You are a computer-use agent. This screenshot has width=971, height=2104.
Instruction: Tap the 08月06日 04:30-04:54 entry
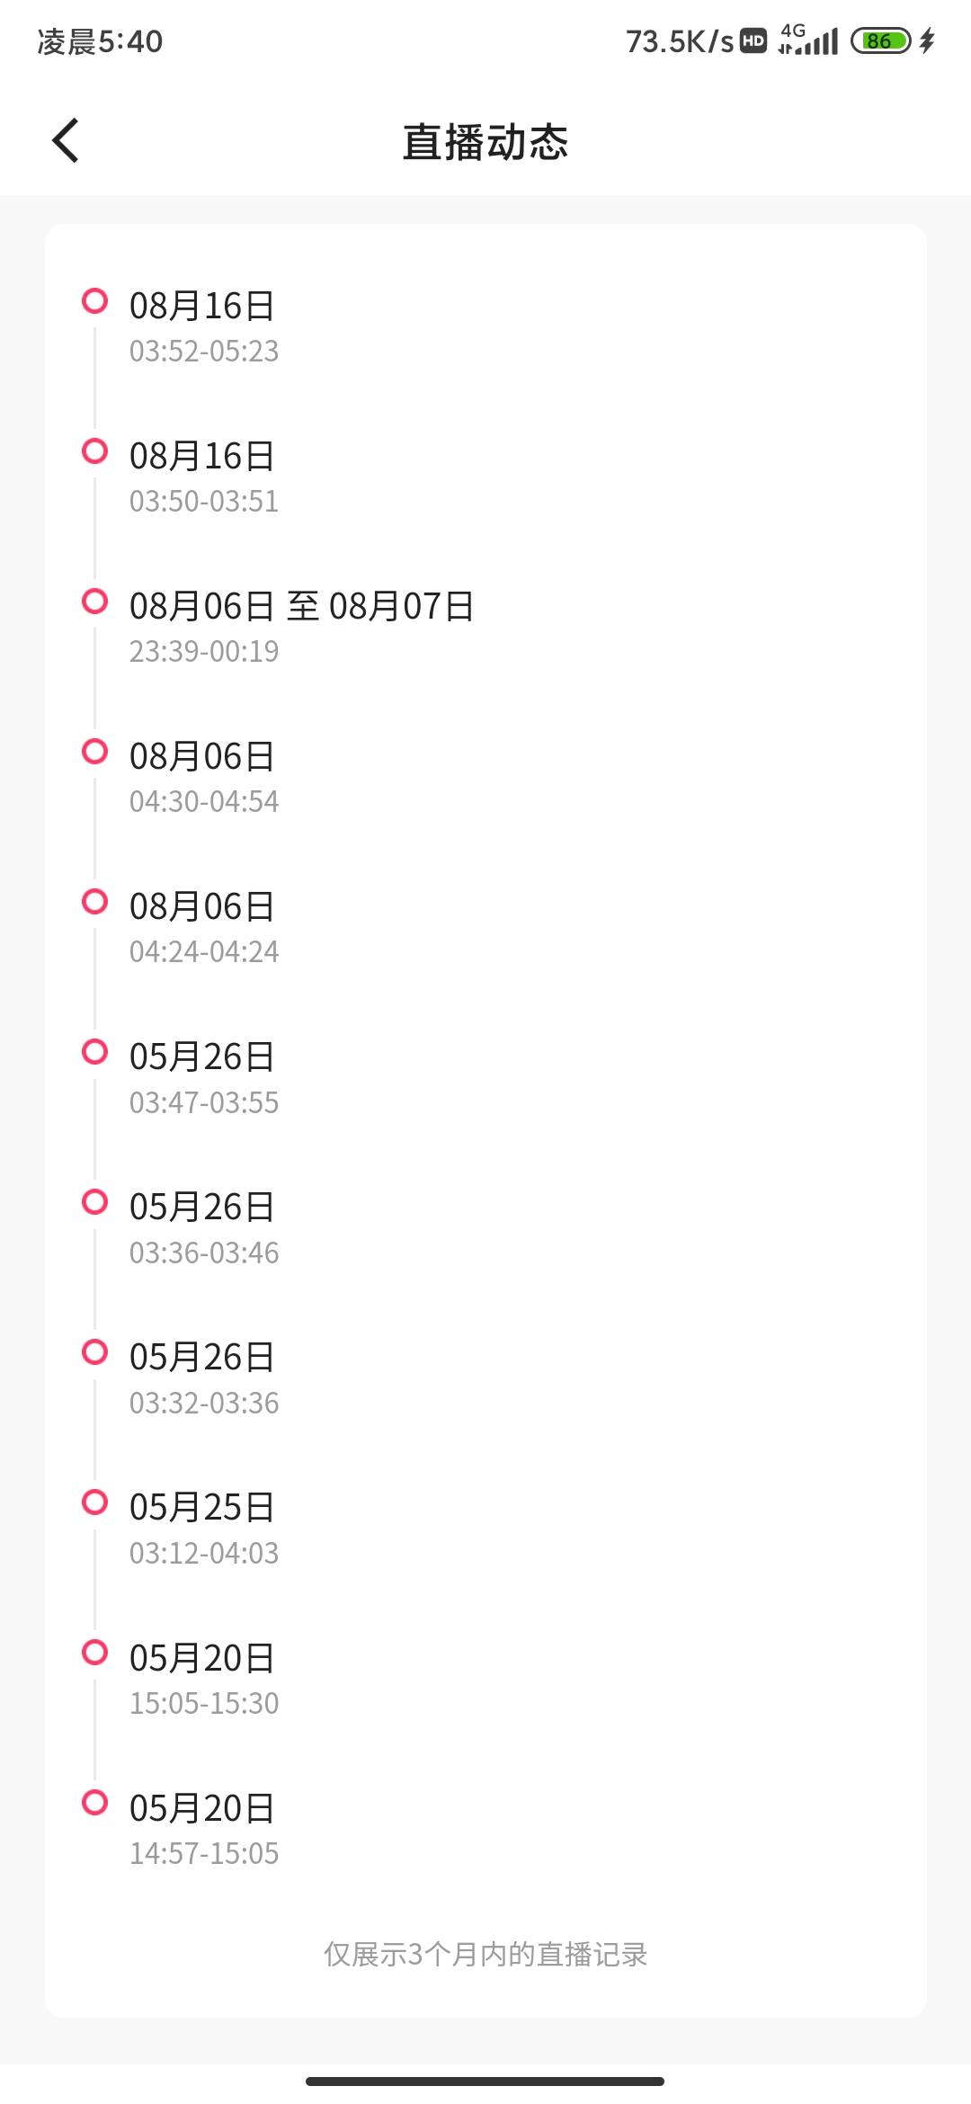204,778
